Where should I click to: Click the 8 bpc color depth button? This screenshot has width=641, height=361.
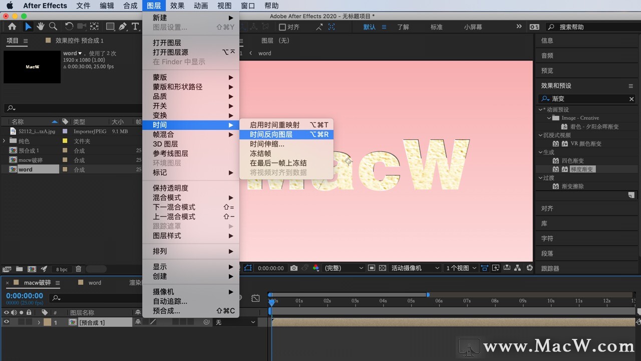click(x=62, y=269)
